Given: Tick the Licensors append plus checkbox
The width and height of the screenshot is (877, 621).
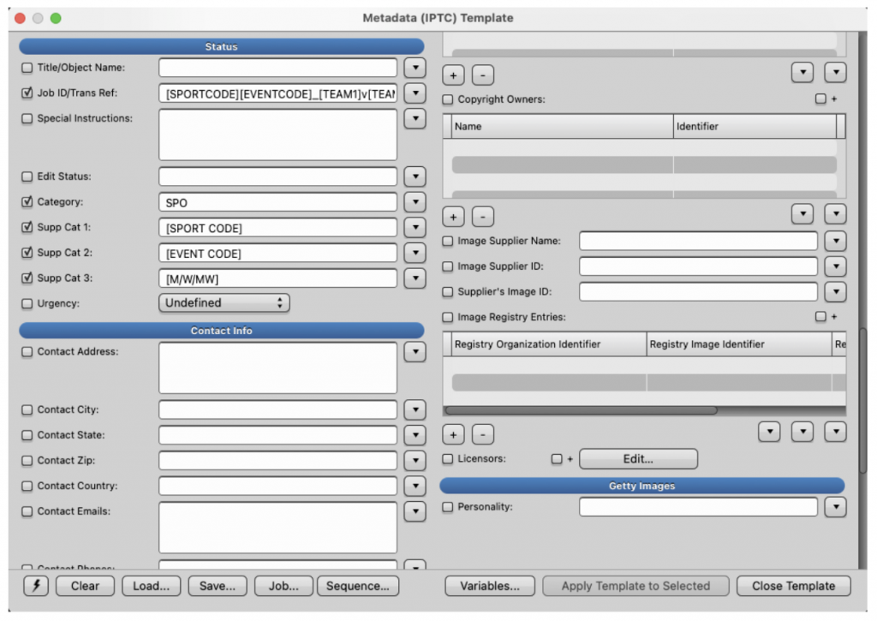Looking at the screenshot, I should click(x=557, y=459).
